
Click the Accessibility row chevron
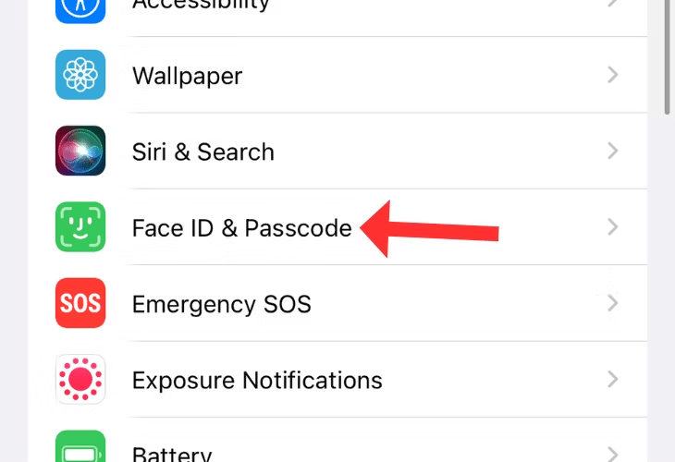coord(612,5)
